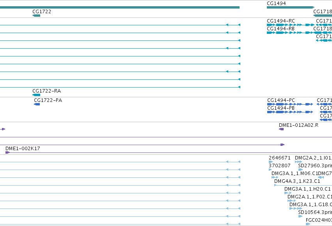Open the CG1494-PB protein label

[281, 108]
